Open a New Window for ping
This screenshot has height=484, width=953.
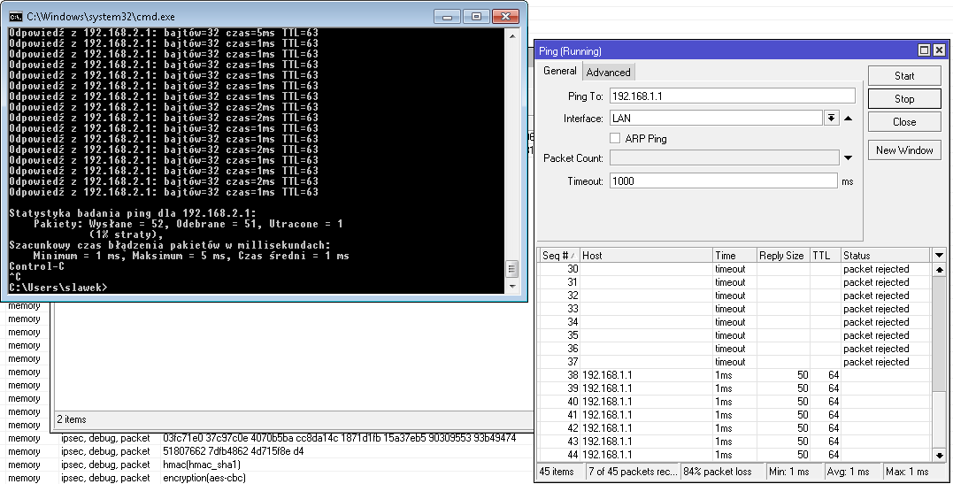[903, 150]
